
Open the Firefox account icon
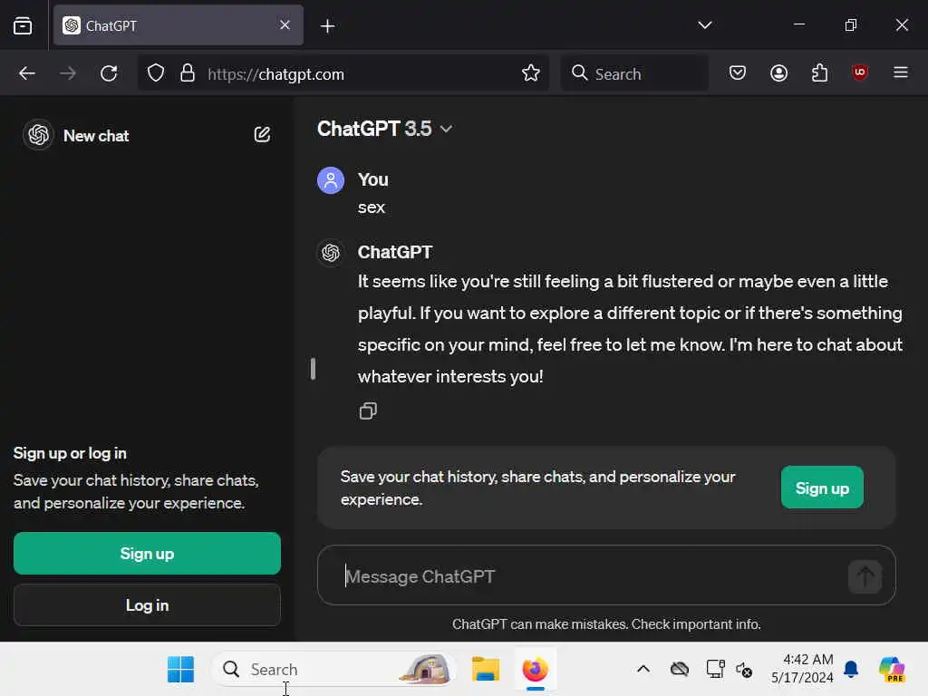pos(778,72)
